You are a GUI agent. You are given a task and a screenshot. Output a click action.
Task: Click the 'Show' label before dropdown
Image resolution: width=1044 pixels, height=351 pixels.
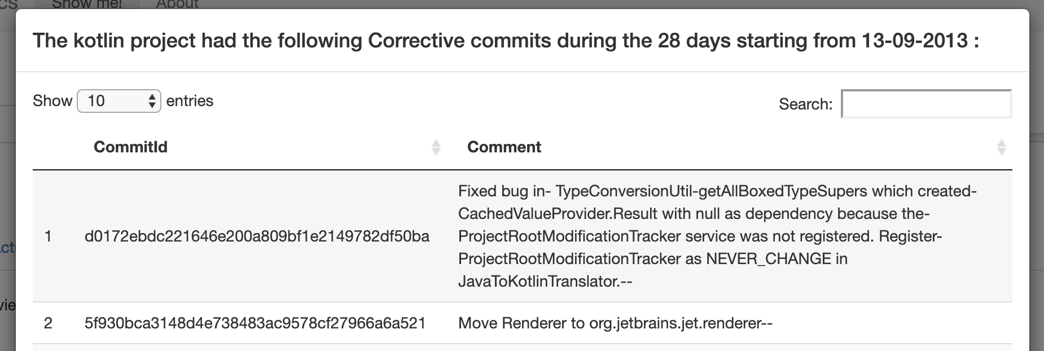pos(52,101)
